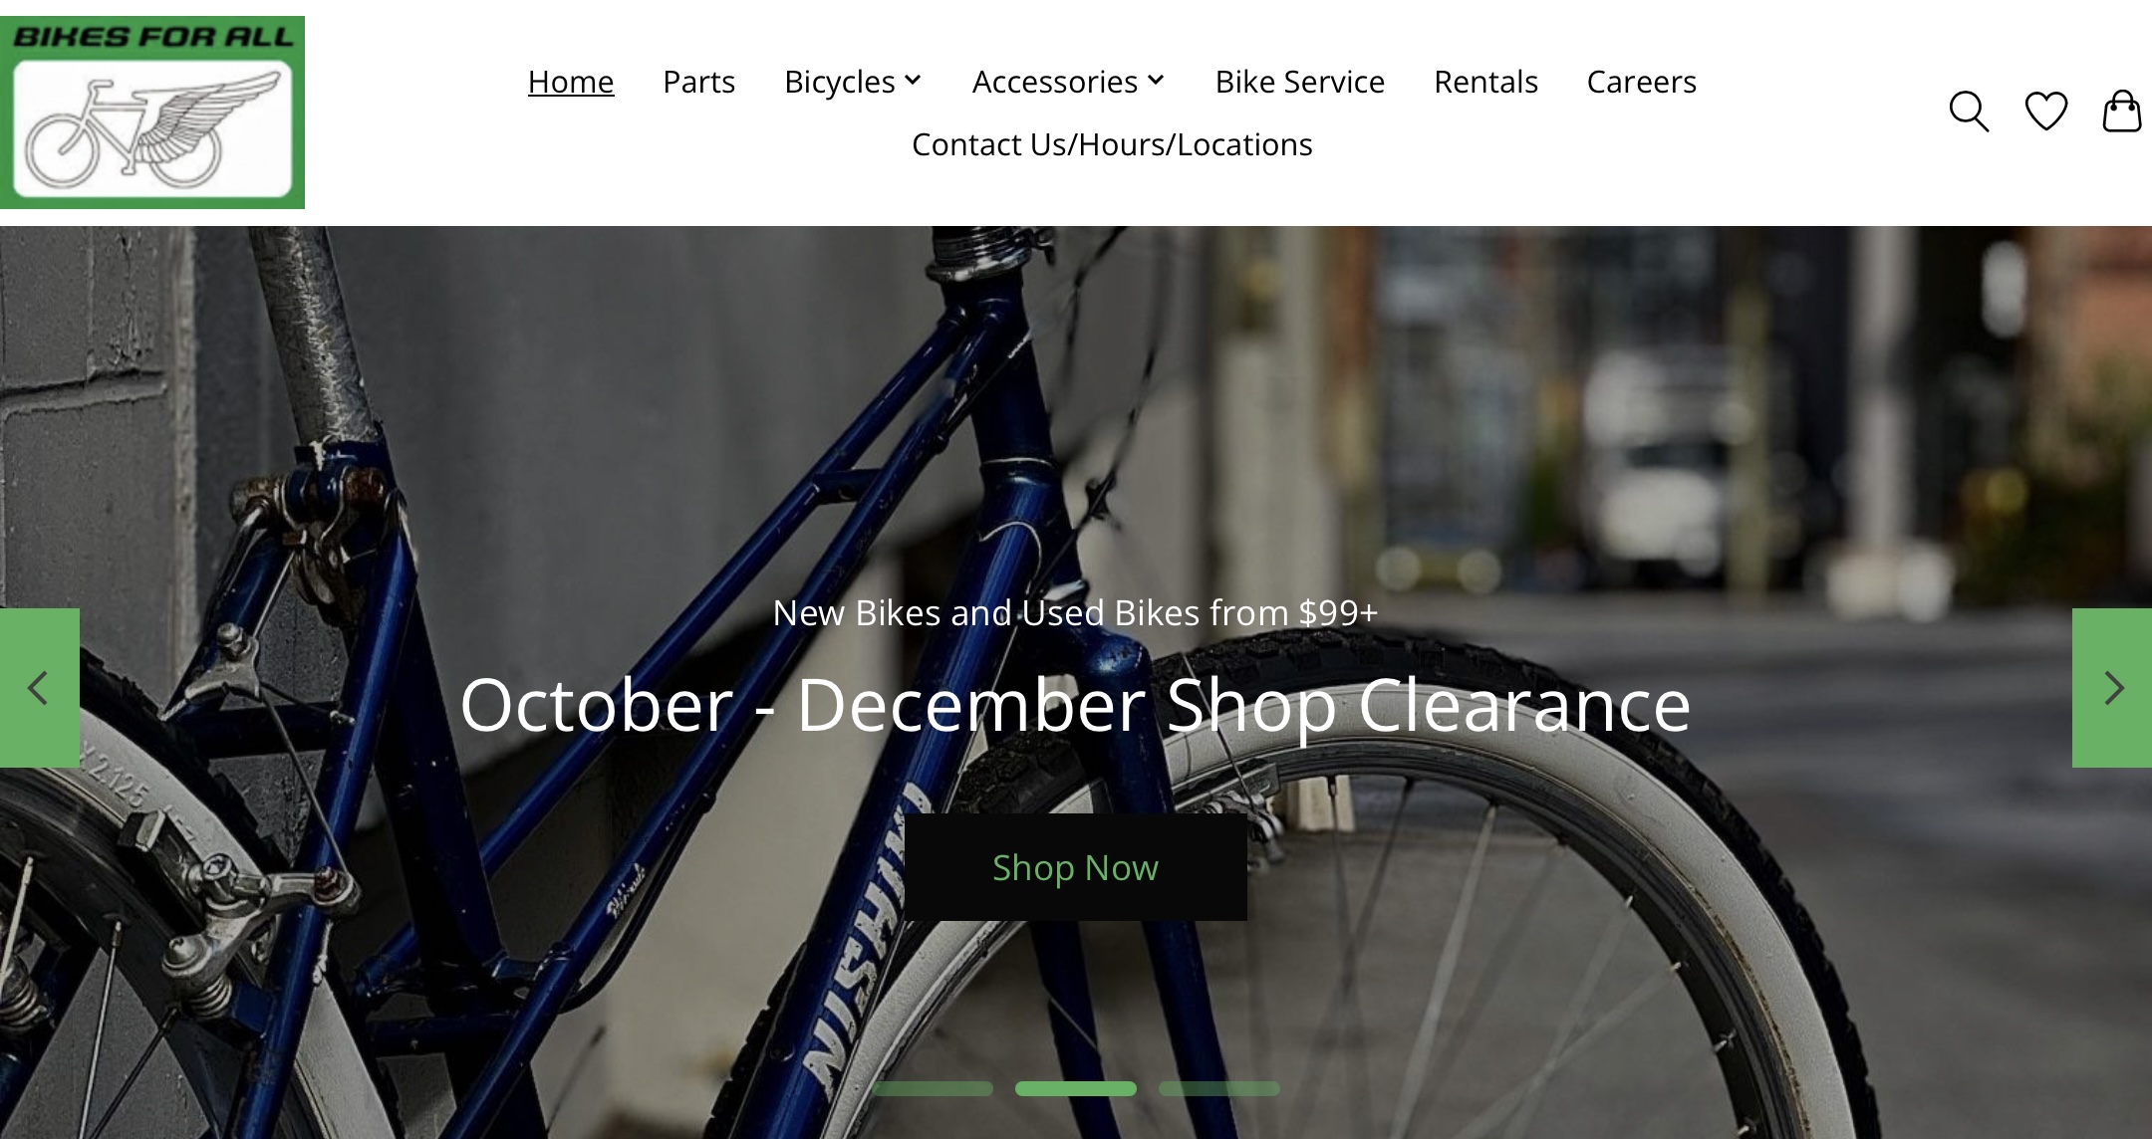The width and height of the screenshot is (2152, 1139).
Task: Open the shopping bag cart icon
Action: (x=2122, y=112)
